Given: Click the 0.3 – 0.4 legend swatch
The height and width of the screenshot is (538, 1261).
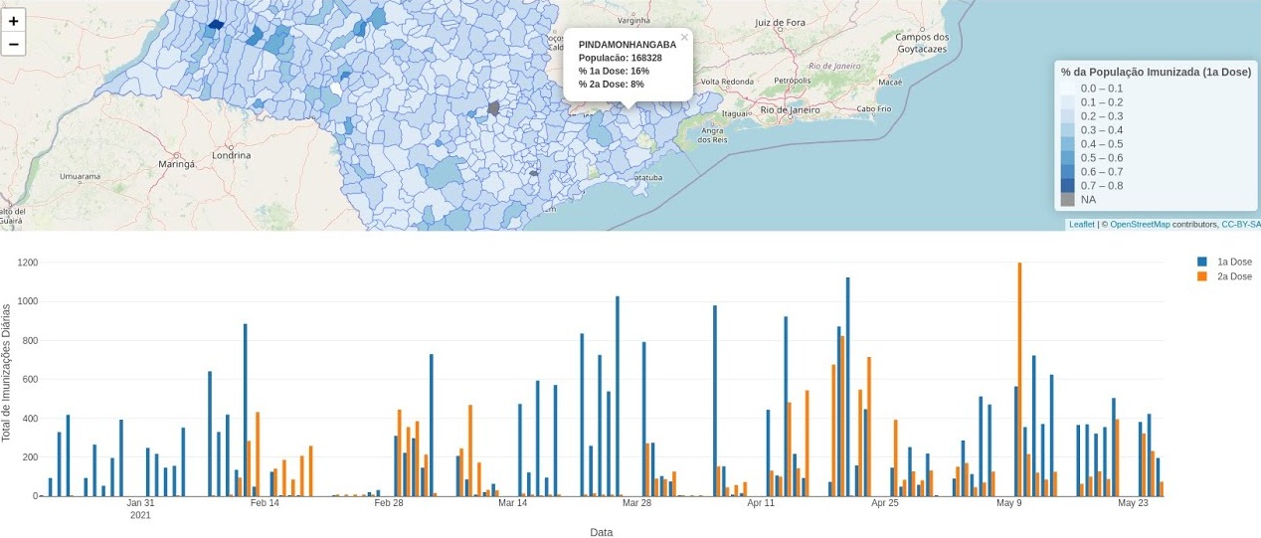Looking at the screenshot, I should tap(1068, 130).
